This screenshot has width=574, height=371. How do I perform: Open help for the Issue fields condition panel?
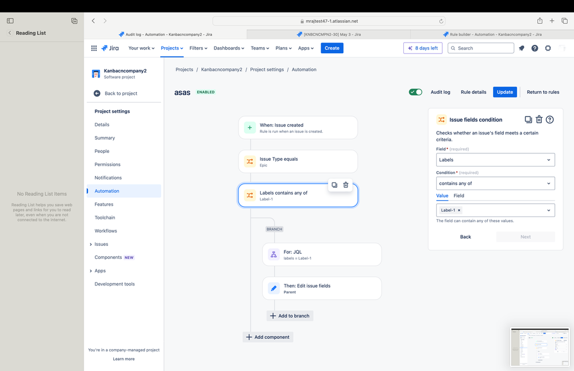point(550,119)
